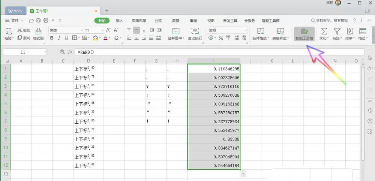Open the Smart Toolbox button
The height and width of the screenshot is (181, 375).
click(304, 34)
